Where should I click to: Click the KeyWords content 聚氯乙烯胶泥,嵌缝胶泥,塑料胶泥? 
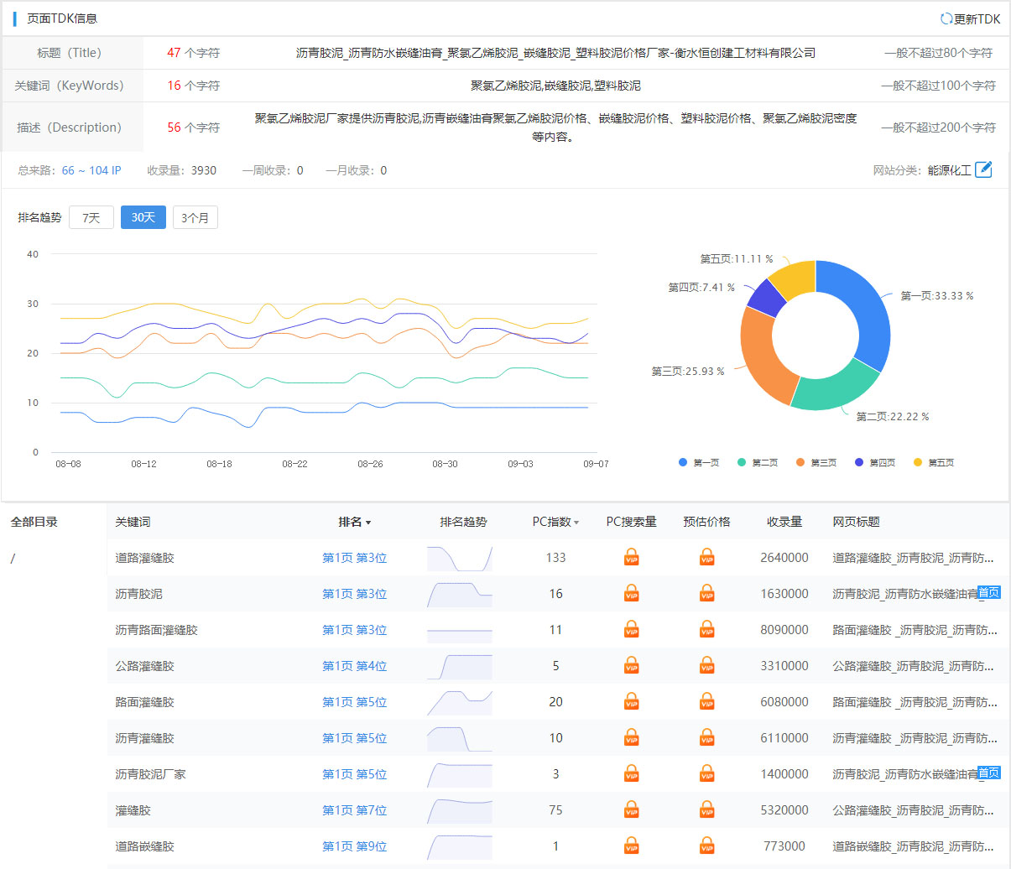pos(555,86)
